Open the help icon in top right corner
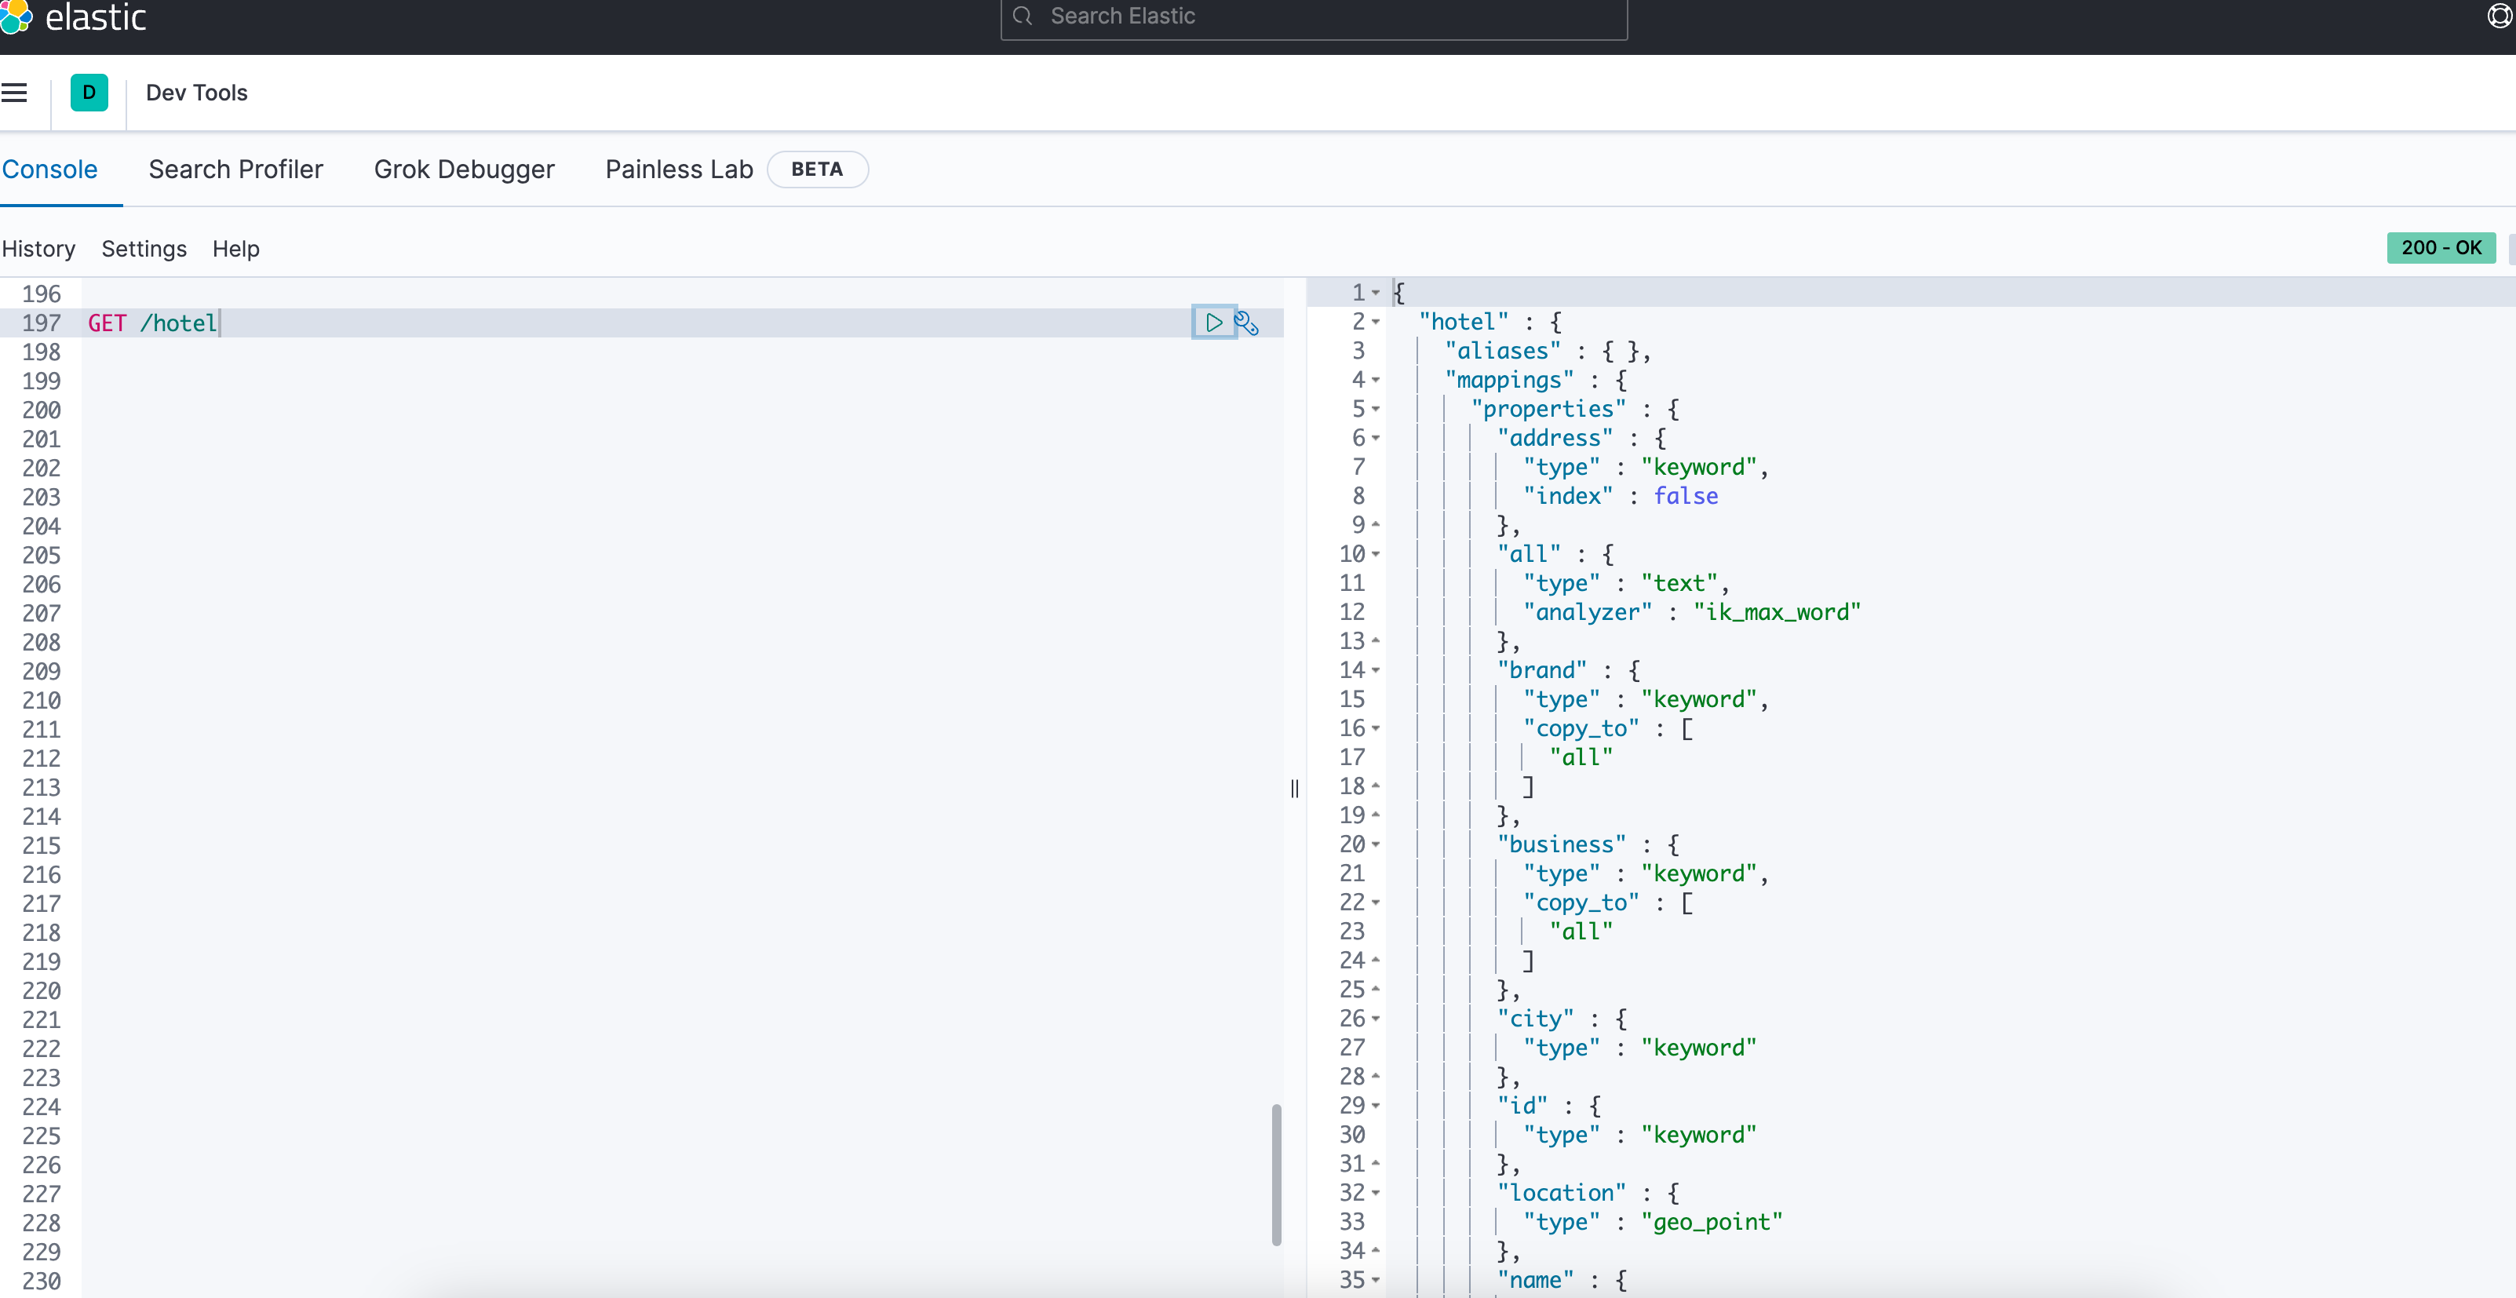 point(2500,16)
